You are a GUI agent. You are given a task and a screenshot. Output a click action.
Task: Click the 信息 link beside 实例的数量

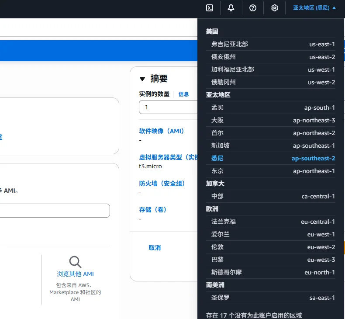183,94
